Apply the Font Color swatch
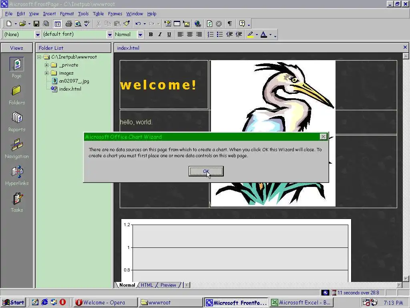The width and height of the screenshot is (410, 308). 264,34
